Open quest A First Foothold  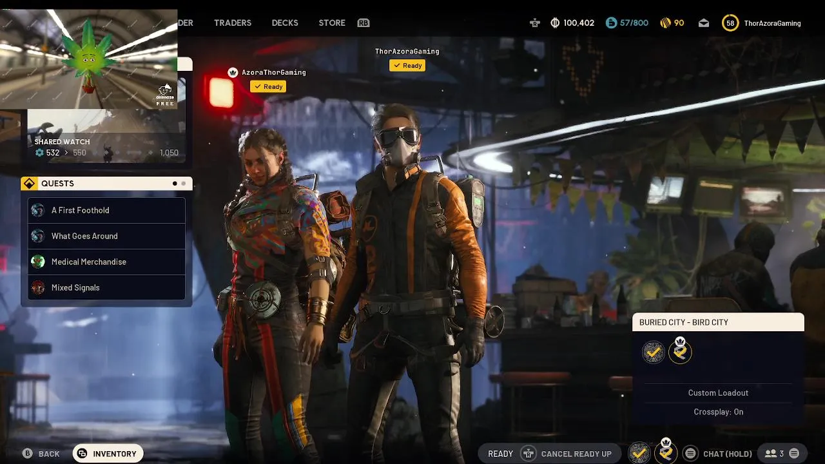(106, 210)
